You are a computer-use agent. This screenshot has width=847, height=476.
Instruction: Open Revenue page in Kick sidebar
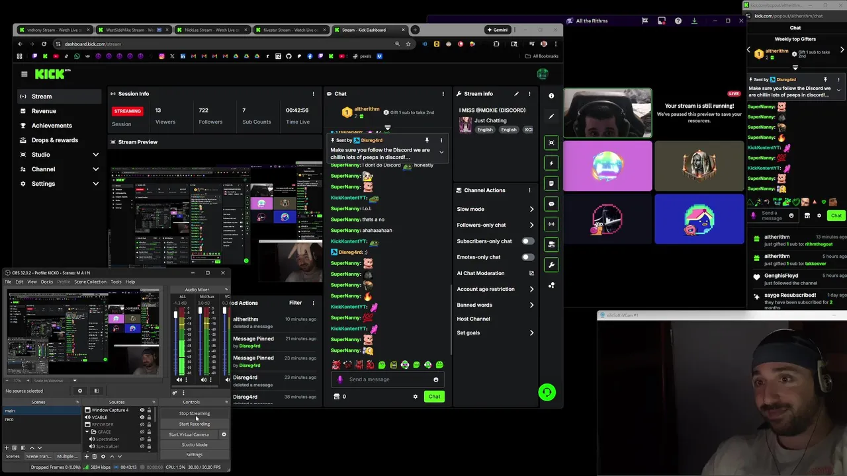click(44, 111)
